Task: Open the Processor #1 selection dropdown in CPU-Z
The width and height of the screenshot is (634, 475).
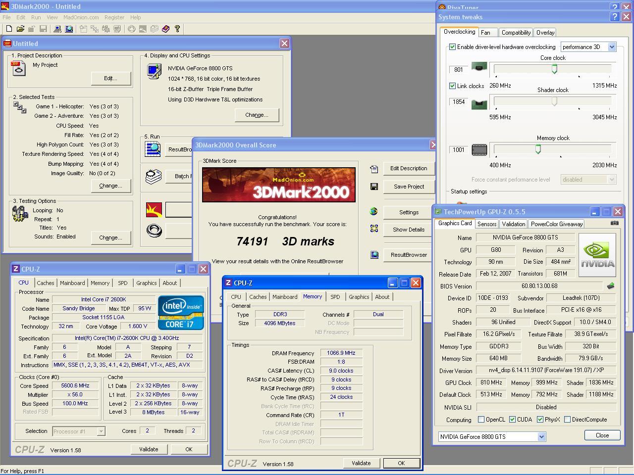Action: coord(79,431)
